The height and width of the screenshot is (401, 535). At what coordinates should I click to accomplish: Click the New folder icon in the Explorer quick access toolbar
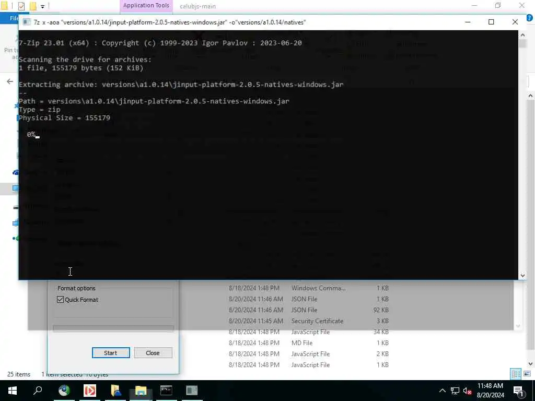[x=33, y=6]
